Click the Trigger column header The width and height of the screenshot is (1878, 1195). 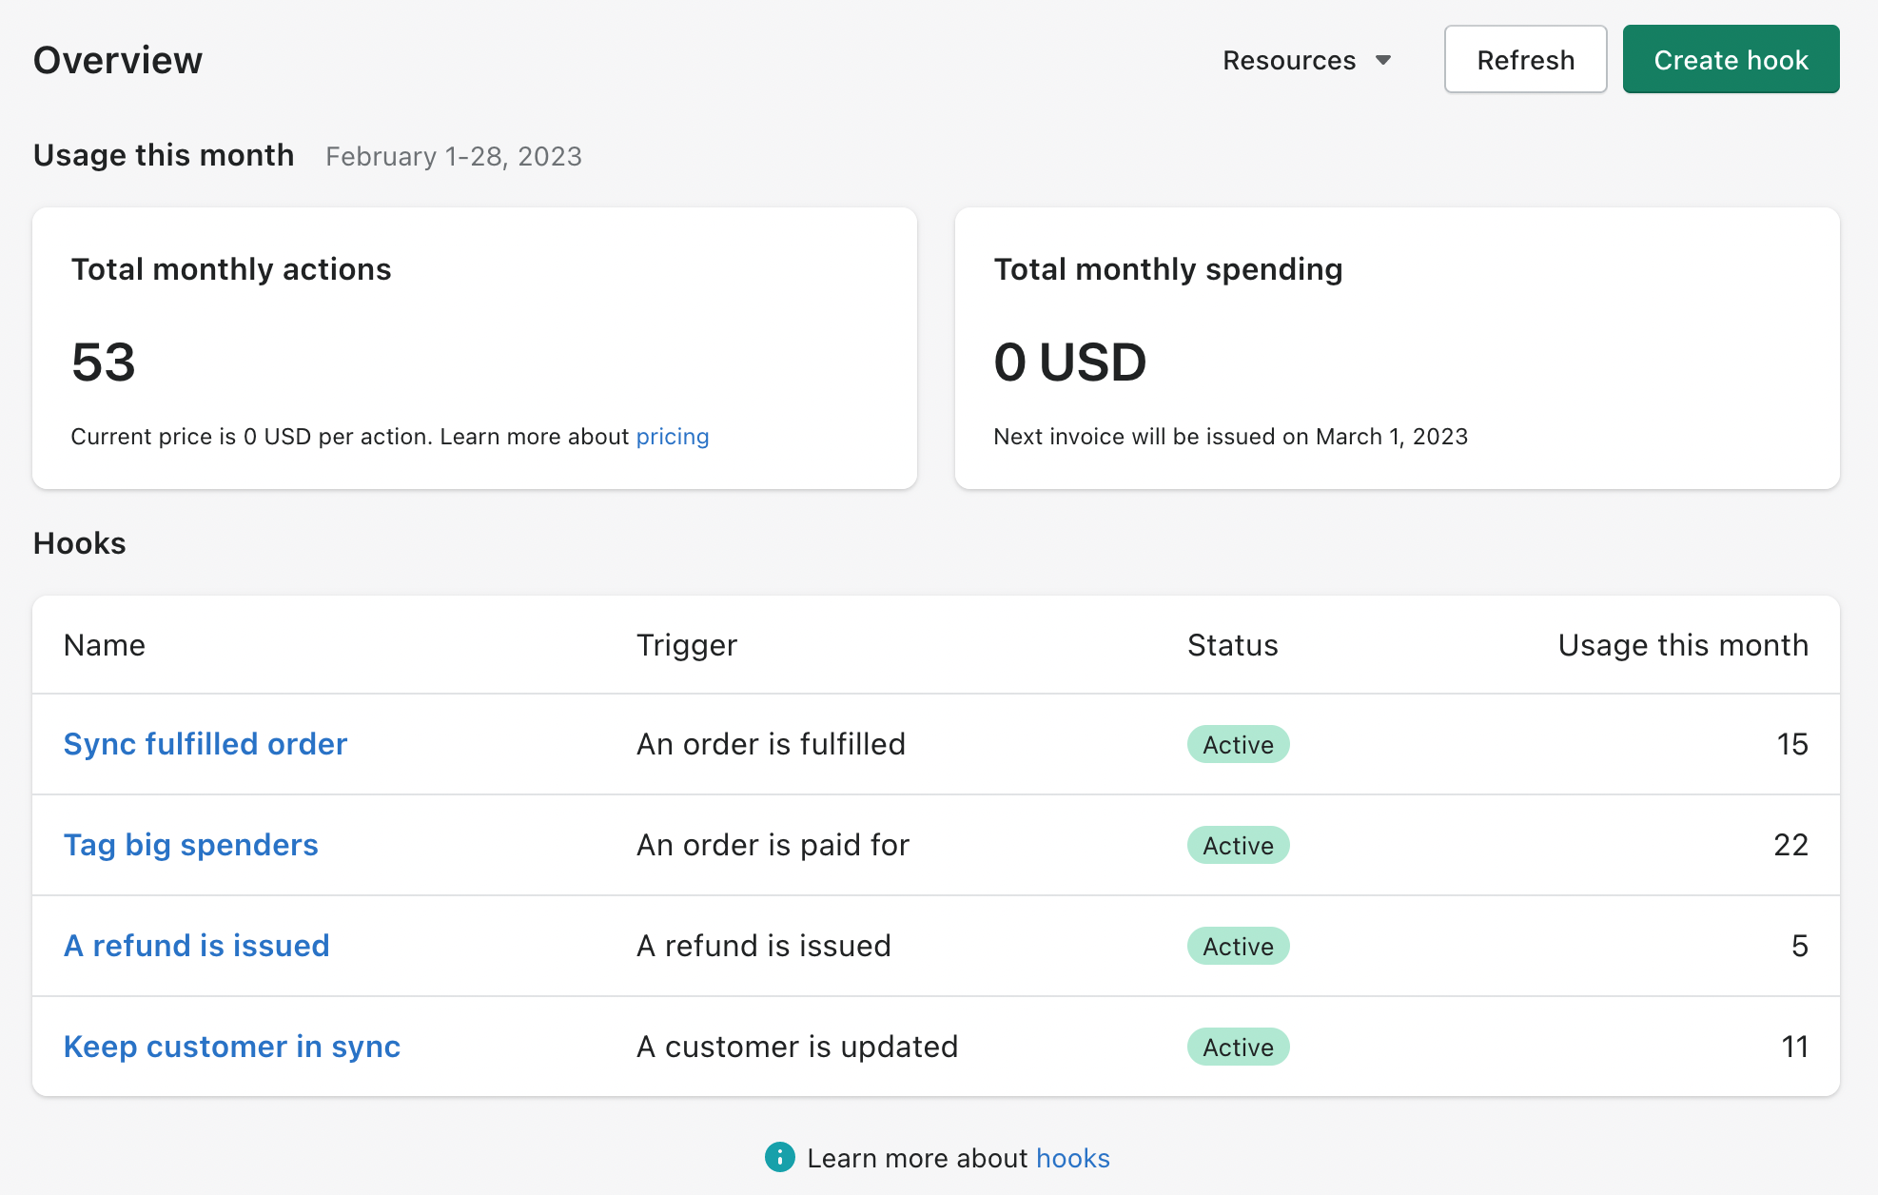686,645
